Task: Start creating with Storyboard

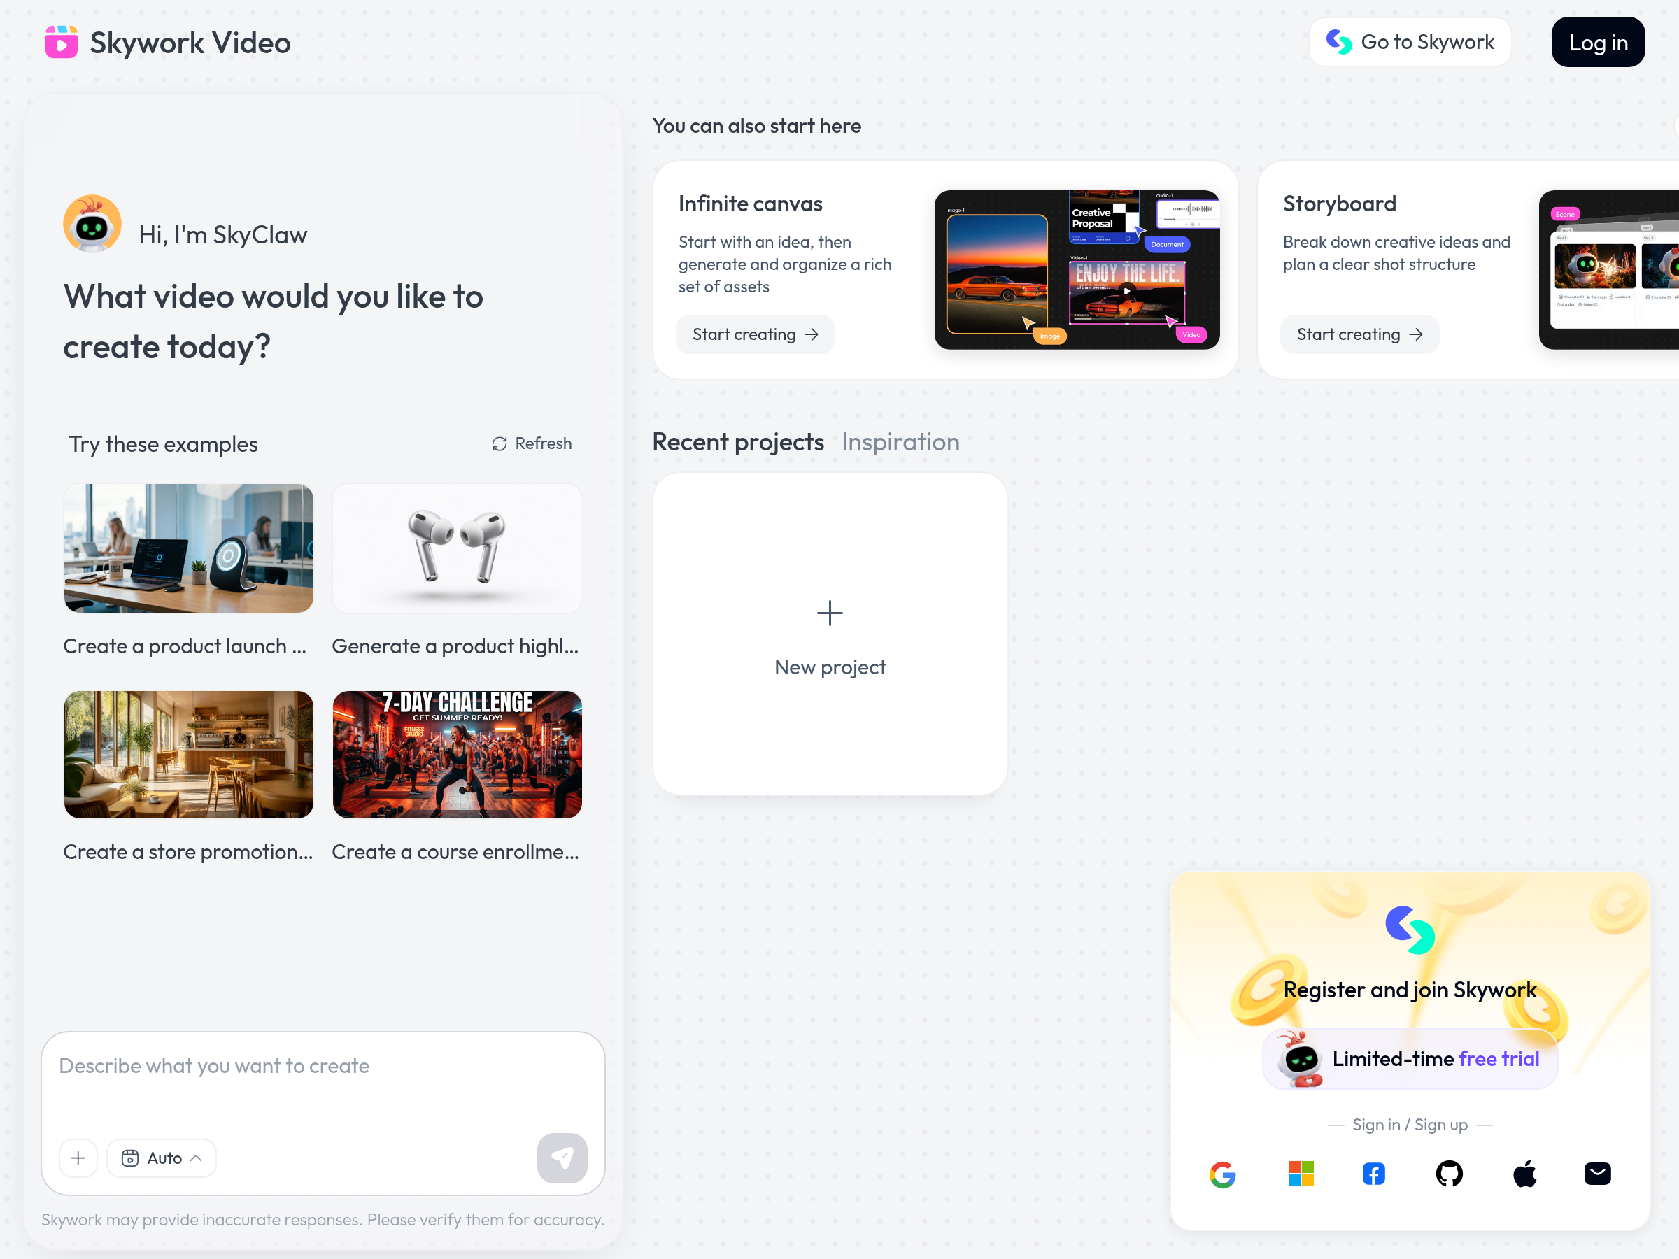Action: 1359,334
